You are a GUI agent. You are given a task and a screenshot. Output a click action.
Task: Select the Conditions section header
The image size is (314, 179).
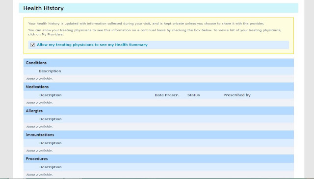coord(158,63)
